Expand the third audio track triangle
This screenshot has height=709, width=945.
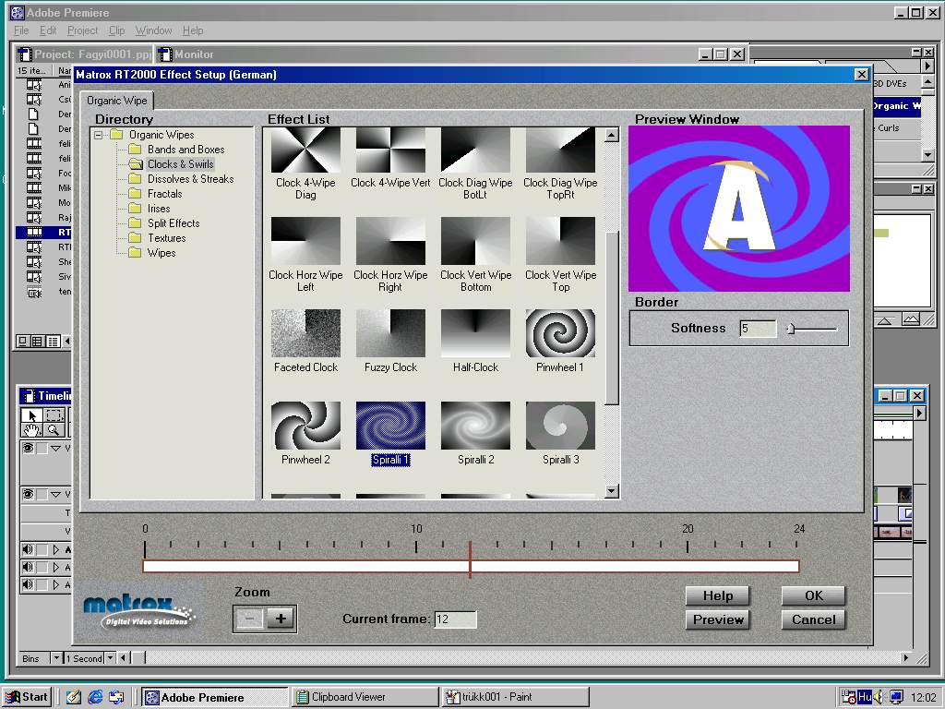point(56,584)
